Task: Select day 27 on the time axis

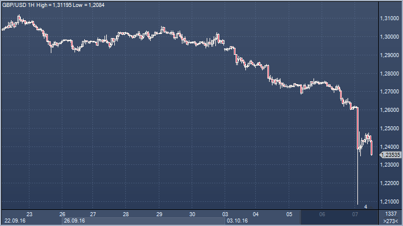Action: [x=93, y=214]
